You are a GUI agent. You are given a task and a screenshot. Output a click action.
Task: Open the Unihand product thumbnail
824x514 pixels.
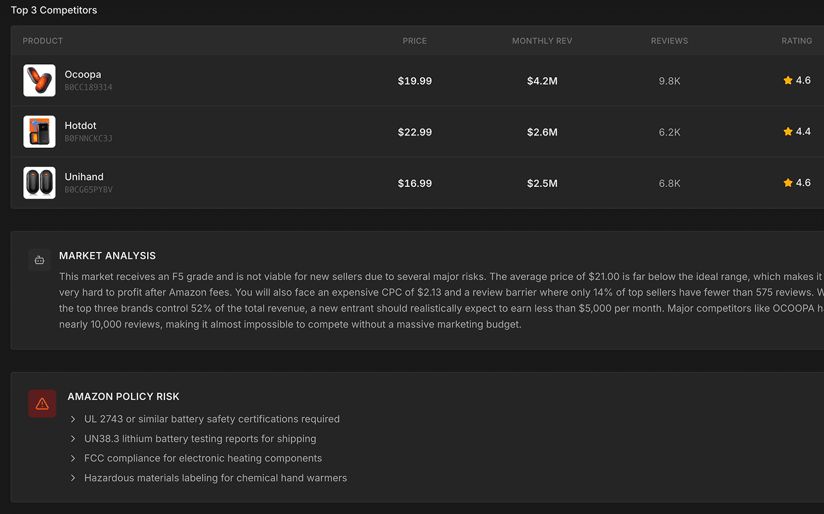[39, 183]
